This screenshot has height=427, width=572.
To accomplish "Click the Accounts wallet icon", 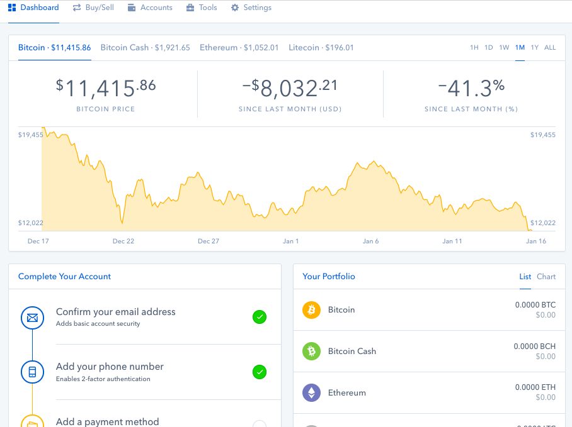I will (132, 8).
